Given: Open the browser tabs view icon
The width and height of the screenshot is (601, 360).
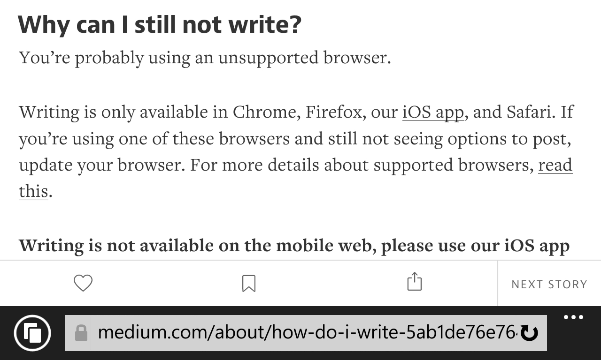Looking at the screenshot, I should point(32,333).
